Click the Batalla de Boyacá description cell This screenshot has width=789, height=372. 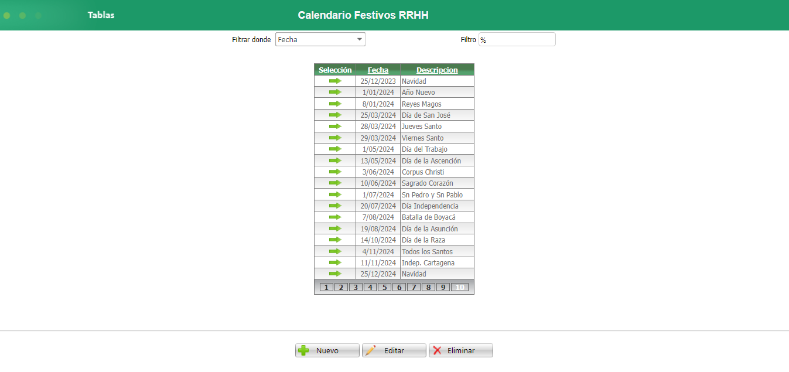coord(437,217)
